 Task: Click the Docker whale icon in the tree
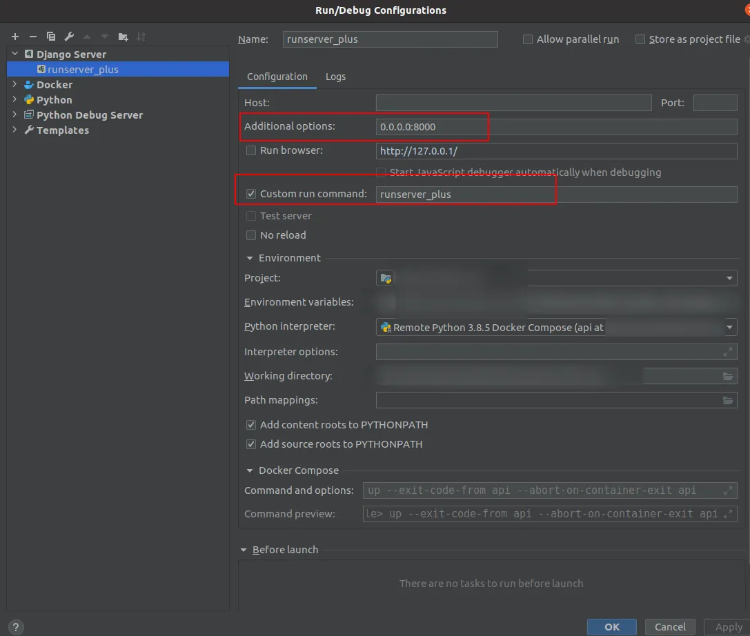click(29, 85)
